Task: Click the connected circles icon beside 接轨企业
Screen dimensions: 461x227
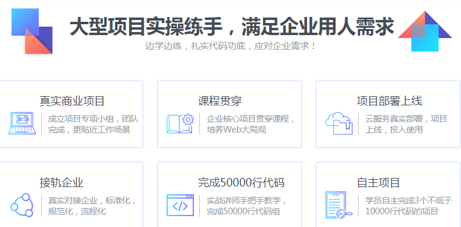Action: (22, 205)
